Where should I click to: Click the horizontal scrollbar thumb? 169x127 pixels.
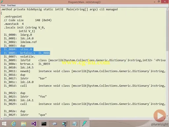(46, 119)
